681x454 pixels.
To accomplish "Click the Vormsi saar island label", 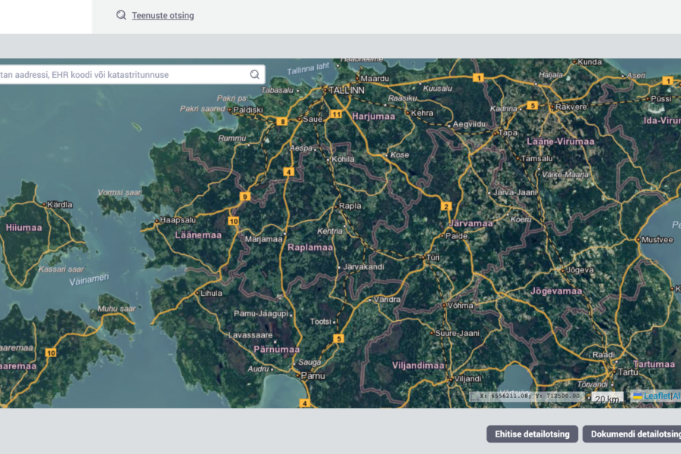I will (120, 192).
